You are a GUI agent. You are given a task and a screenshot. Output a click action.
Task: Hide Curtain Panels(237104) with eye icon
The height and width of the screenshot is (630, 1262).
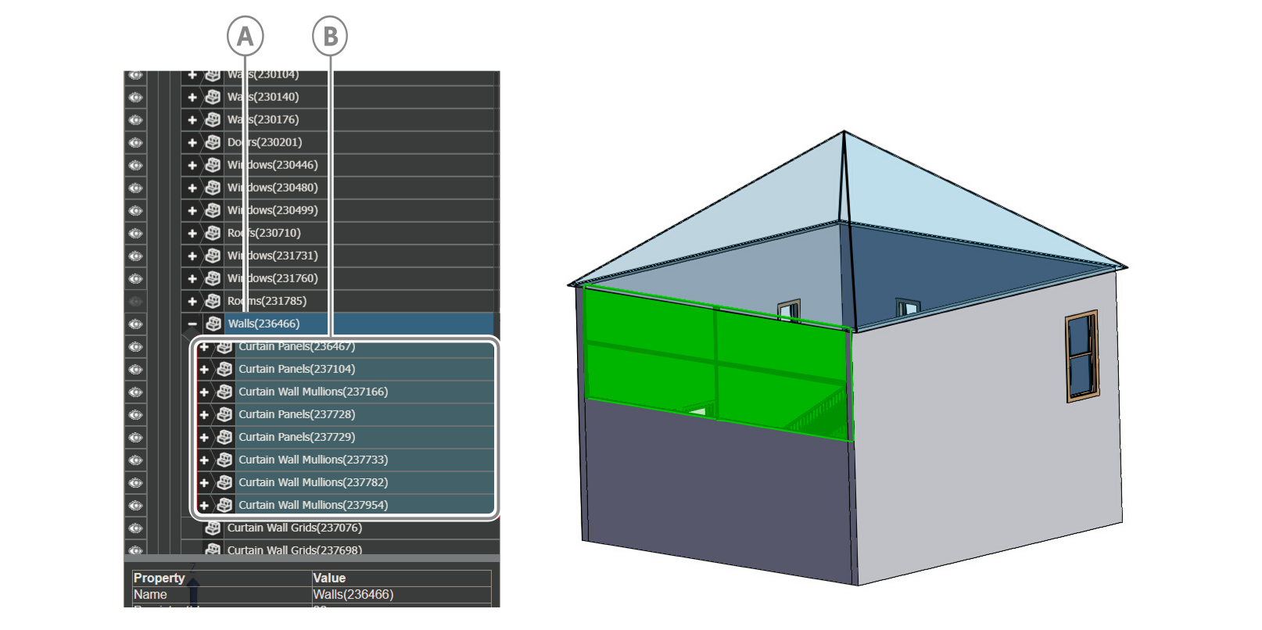(135, 369)
